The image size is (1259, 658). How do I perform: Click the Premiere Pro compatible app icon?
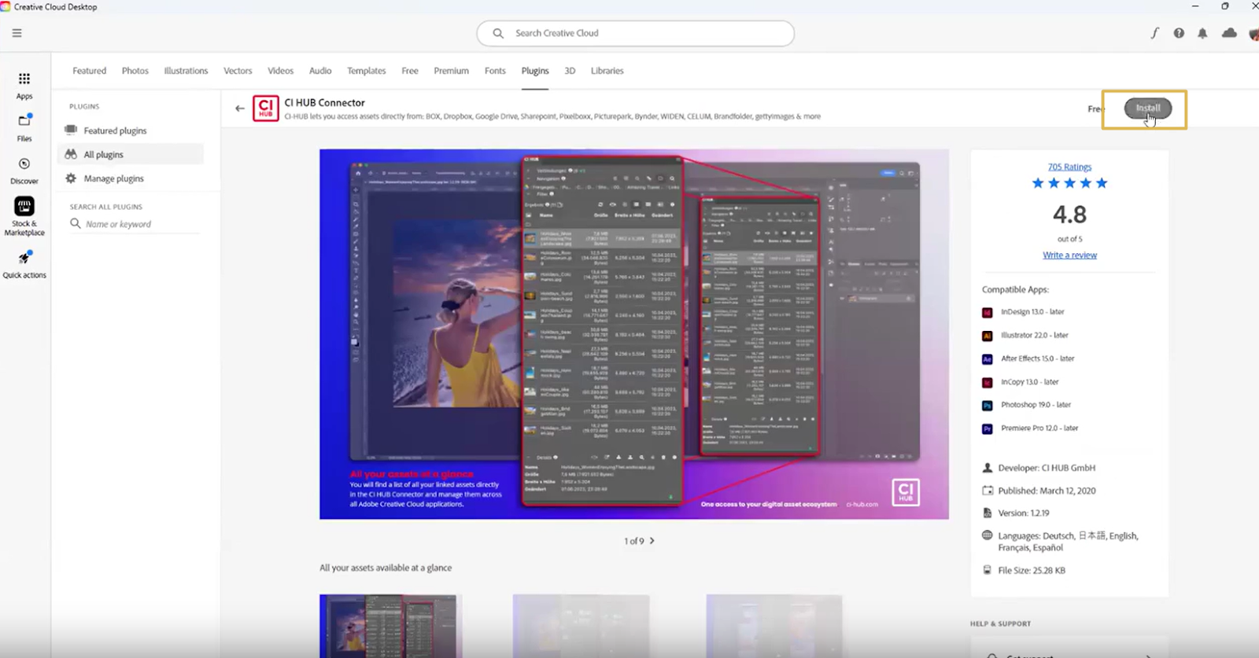coord(988,429)
